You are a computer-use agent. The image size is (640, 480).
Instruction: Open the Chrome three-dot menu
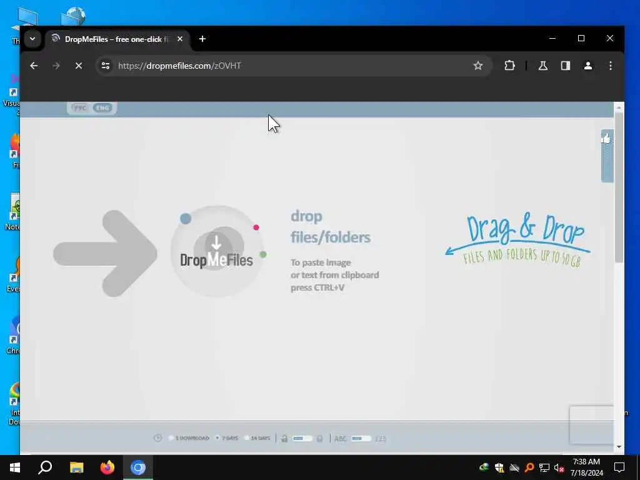(x=610, y=66)
